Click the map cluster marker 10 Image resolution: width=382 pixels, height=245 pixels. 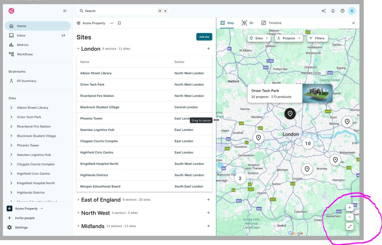point(308,143)
